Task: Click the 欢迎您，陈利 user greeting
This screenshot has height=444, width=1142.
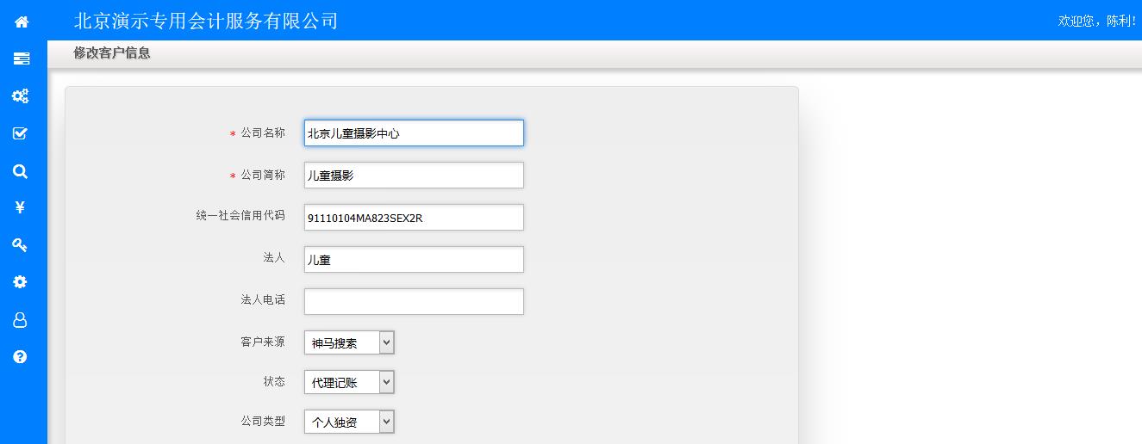Action: coord(1097,21)
